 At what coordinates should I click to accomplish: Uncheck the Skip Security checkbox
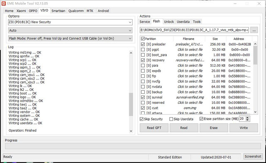coord(142,119)
